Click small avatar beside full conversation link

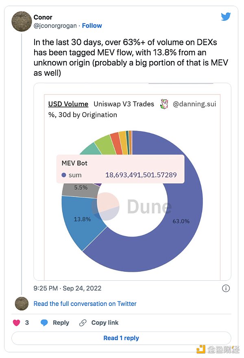coord(22,303)
